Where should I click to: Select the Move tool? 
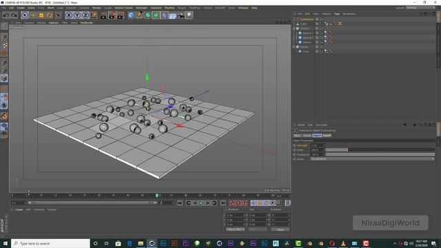point(33,15)
